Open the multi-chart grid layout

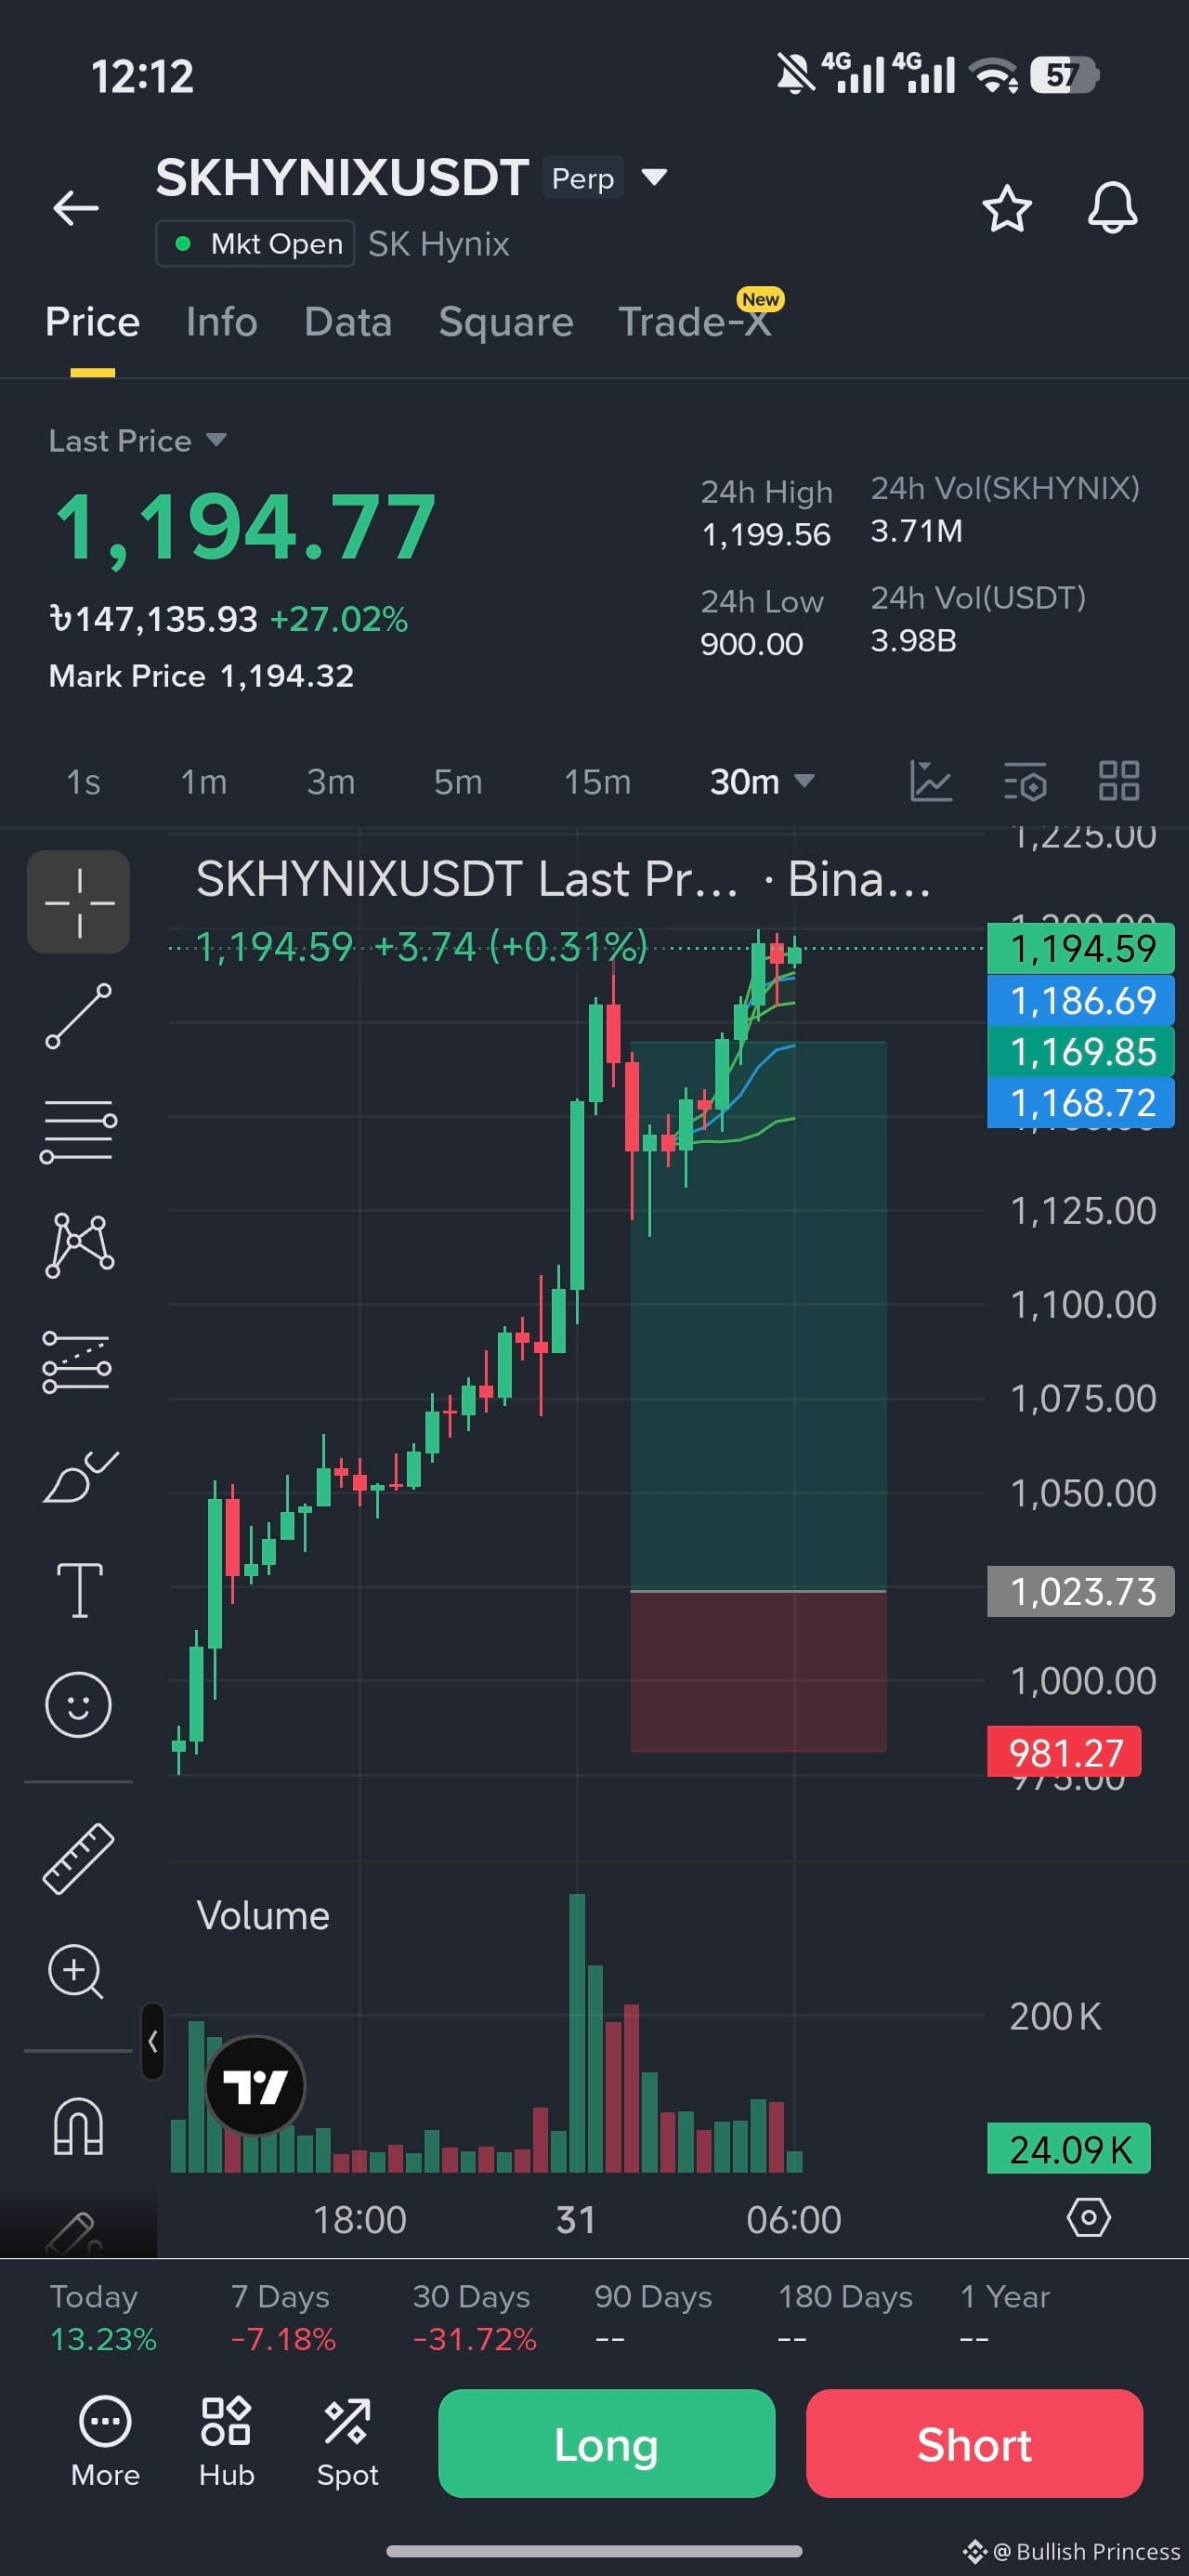[1119, 781]
